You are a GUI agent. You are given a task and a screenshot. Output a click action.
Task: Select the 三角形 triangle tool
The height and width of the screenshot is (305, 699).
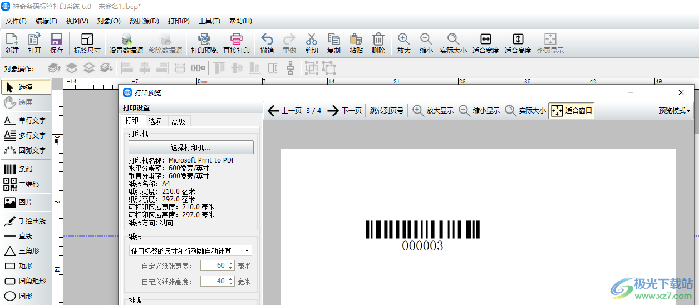[x=26, y=251]
